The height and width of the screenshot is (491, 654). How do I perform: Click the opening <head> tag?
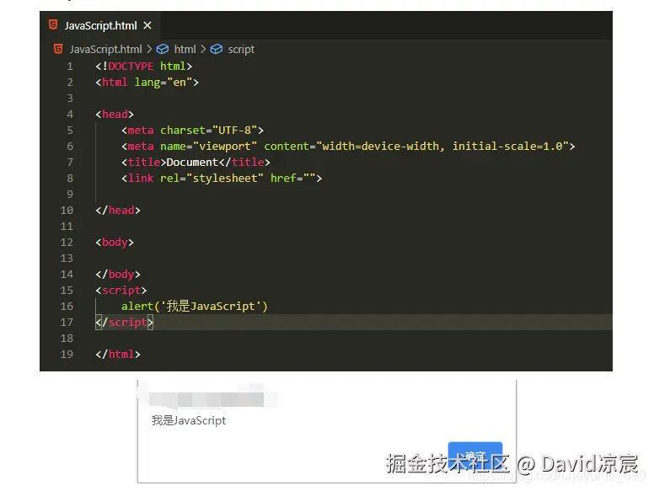click(x=115, y=115)
